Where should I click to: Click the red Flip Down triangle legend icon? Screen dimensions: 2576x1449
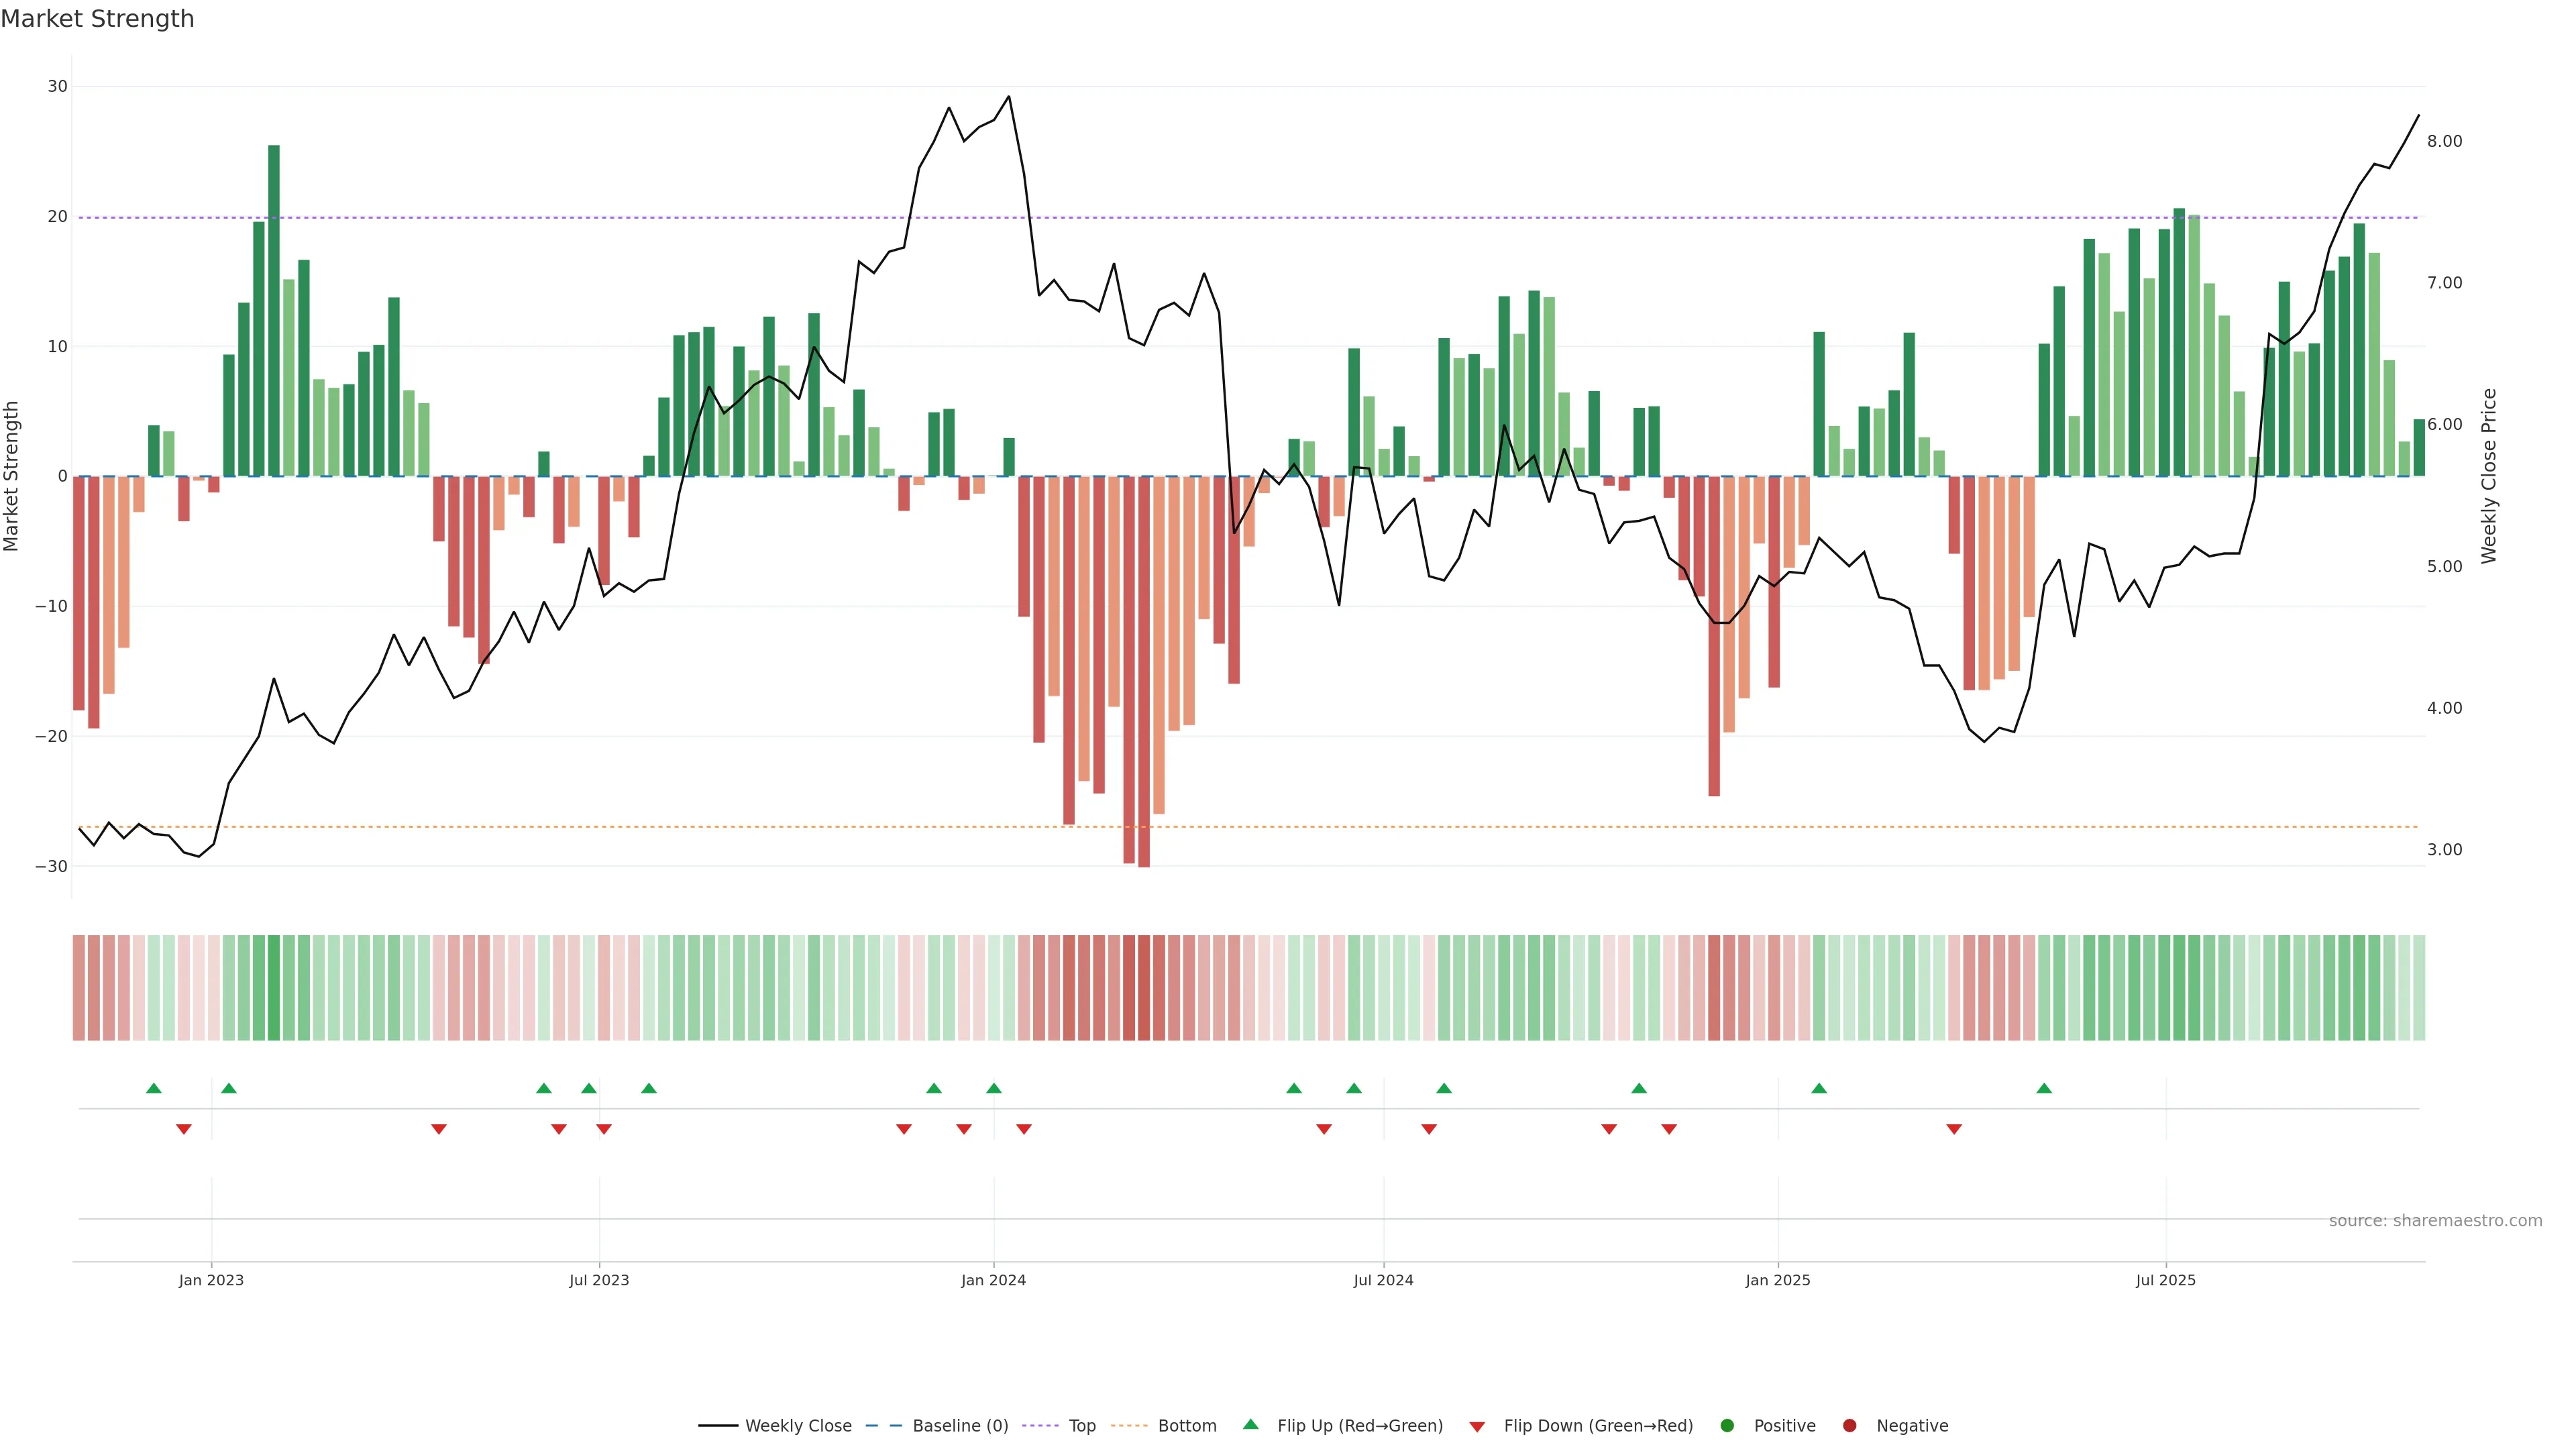(x=1477, y=1426)
